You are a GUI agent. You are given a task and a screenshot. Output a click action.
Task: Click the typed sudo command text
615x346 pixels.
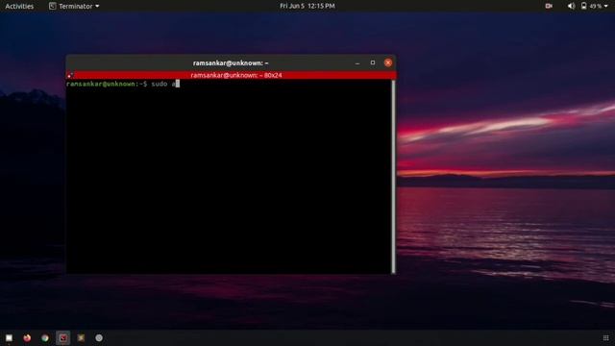163,84
